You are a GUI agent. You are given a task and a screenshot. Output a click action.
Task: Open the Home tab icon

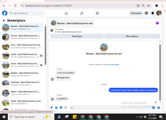click(x=66, y=13)
